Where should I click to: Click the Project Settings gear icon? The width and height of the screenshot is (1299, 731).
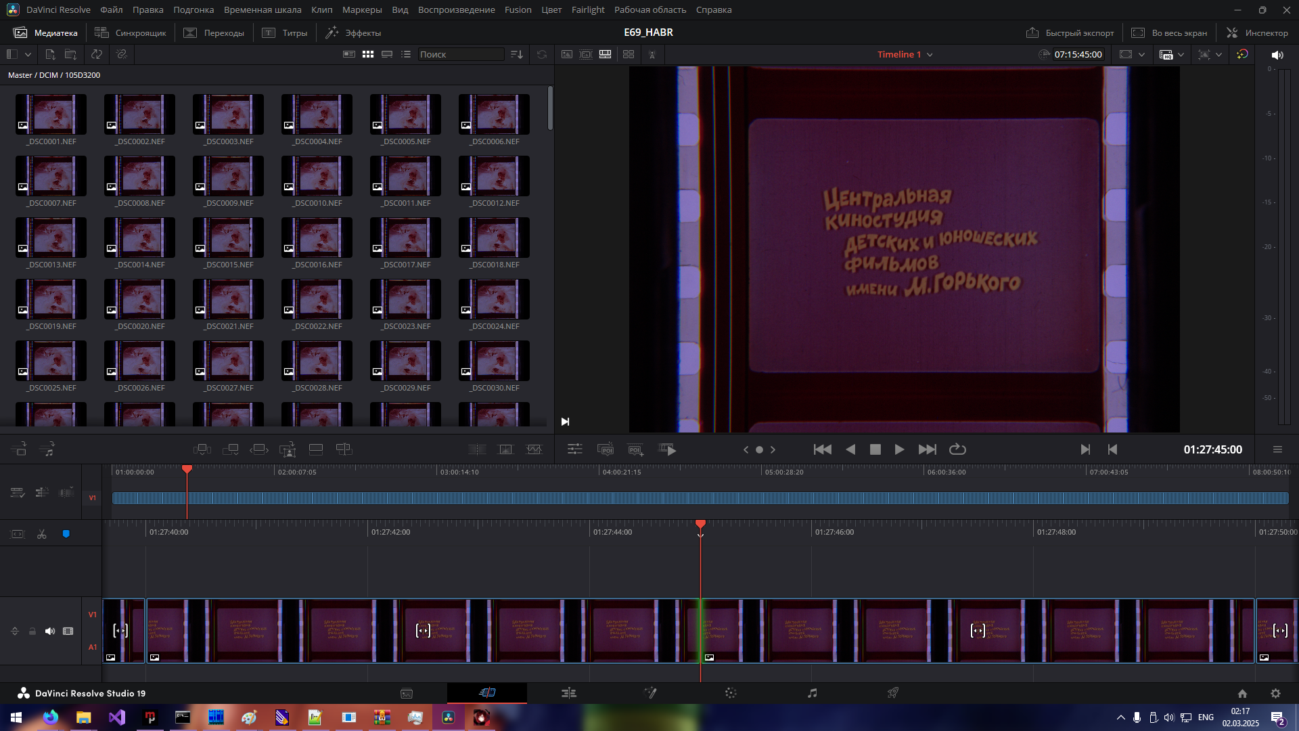[x=1275, y=693]
